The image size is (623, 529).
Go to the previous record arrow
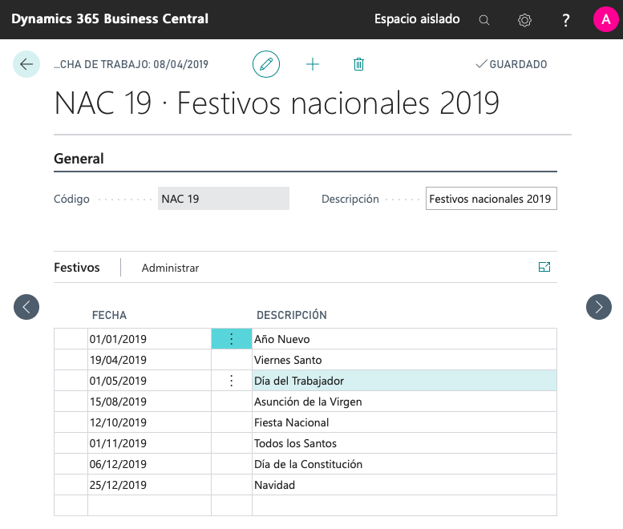pyautogui.click(x=26, y=306)
